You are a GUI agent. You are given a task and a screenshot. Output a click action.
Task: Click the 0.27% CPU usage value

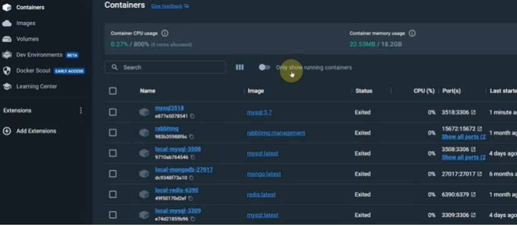pyautogui.click(x=119, y=44)
